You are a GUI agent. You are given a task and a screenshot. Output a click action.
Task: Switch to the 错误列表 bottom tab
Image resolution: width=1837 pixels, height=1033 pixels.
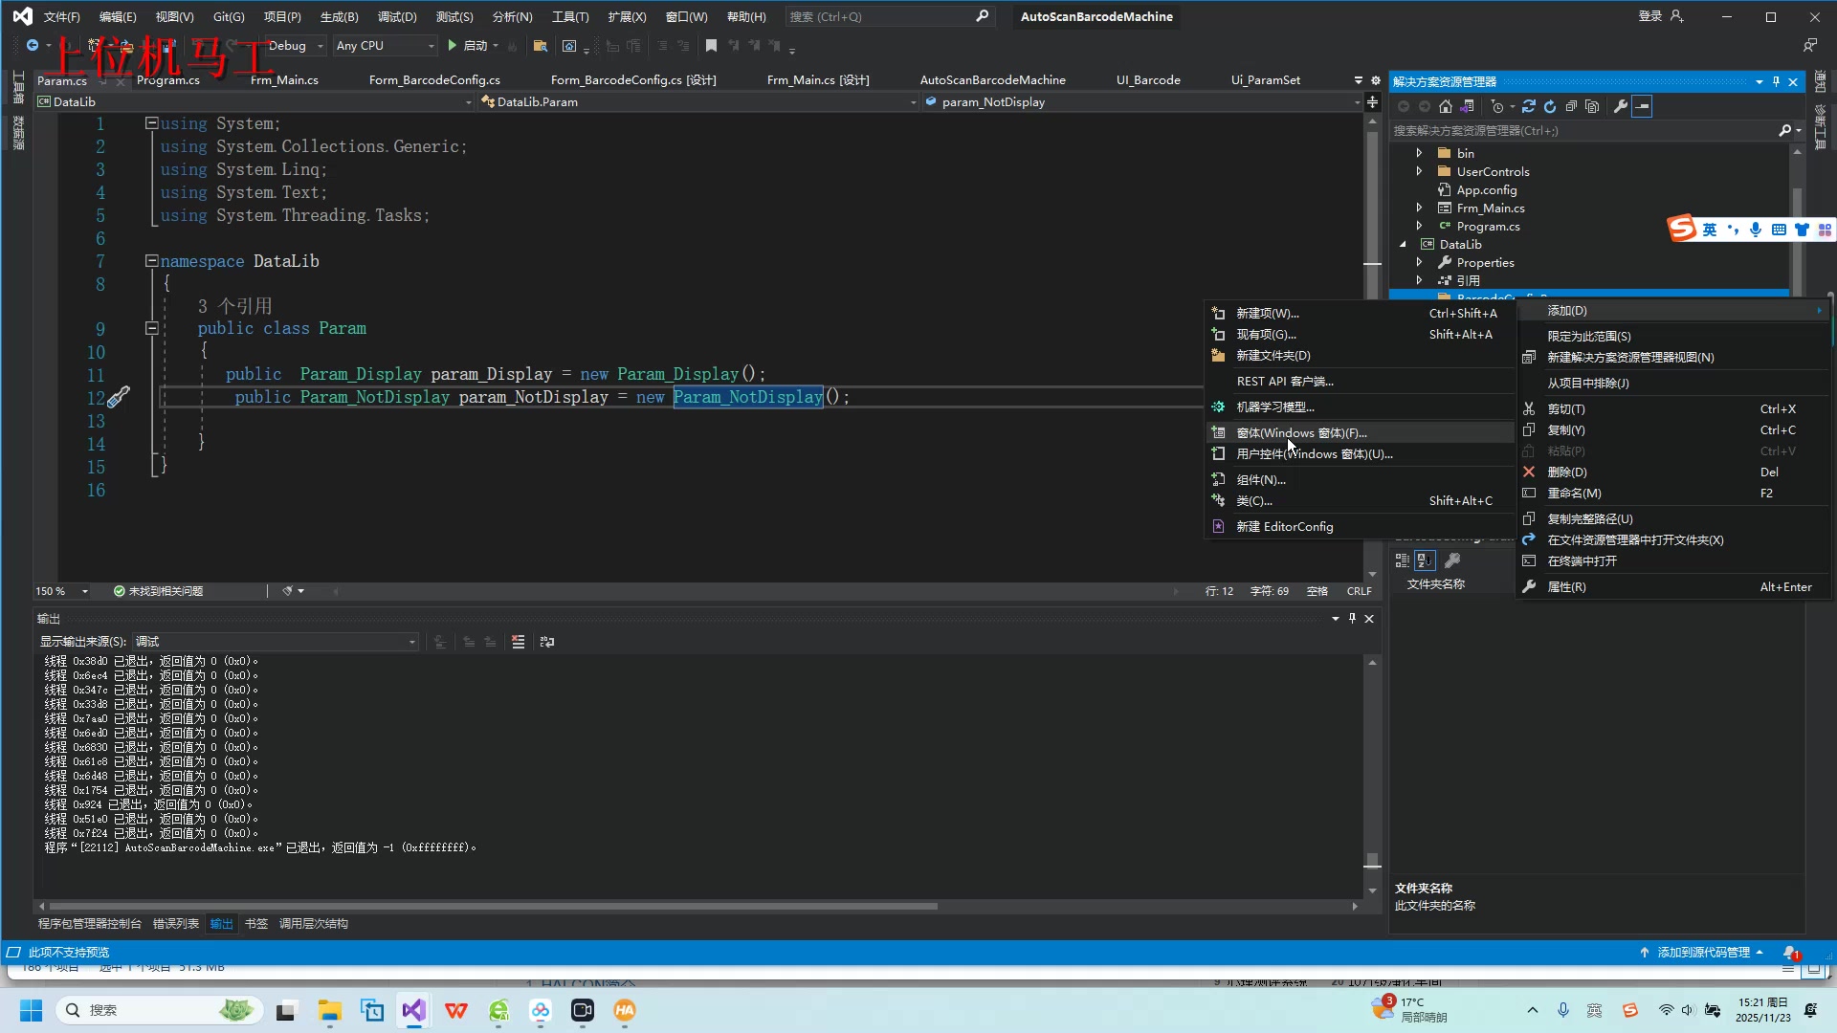[x=175, y=923]
